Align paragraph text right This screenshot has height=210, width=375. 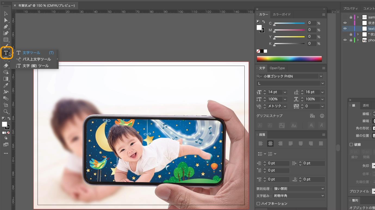point(280,143)
